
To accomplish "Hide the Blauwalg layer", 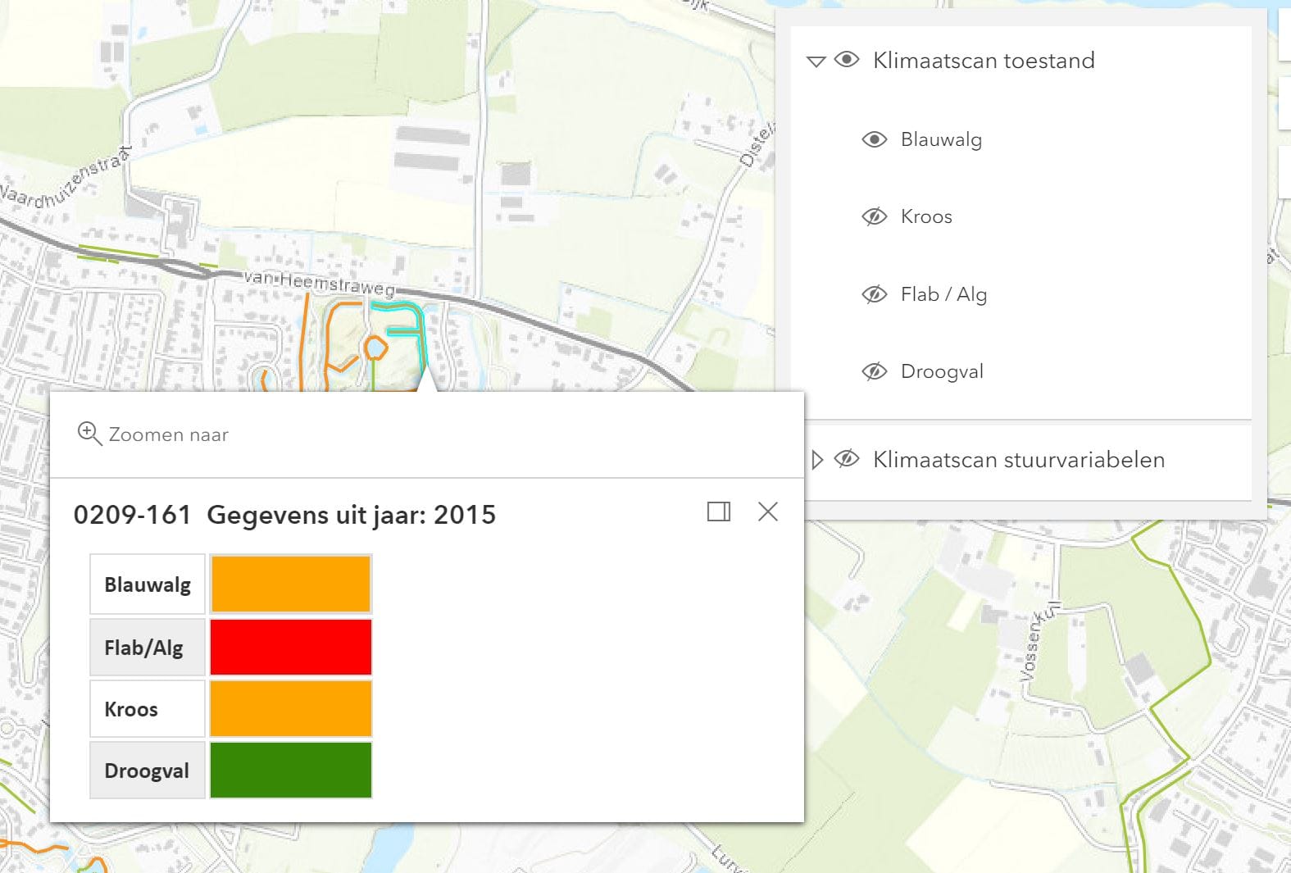I will pyautogui.click(x=875, y=139).
